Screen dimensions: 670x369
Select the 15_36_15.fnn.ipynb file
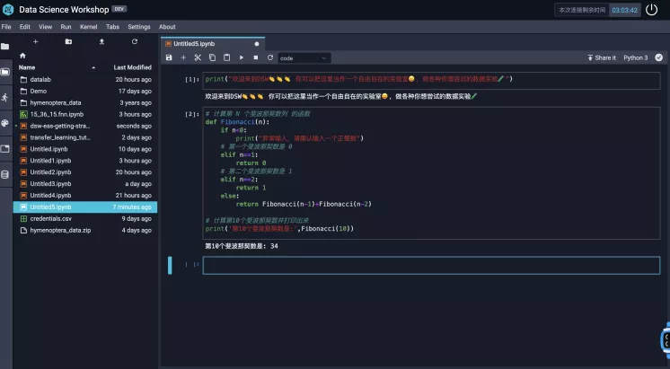coord(85,114)
